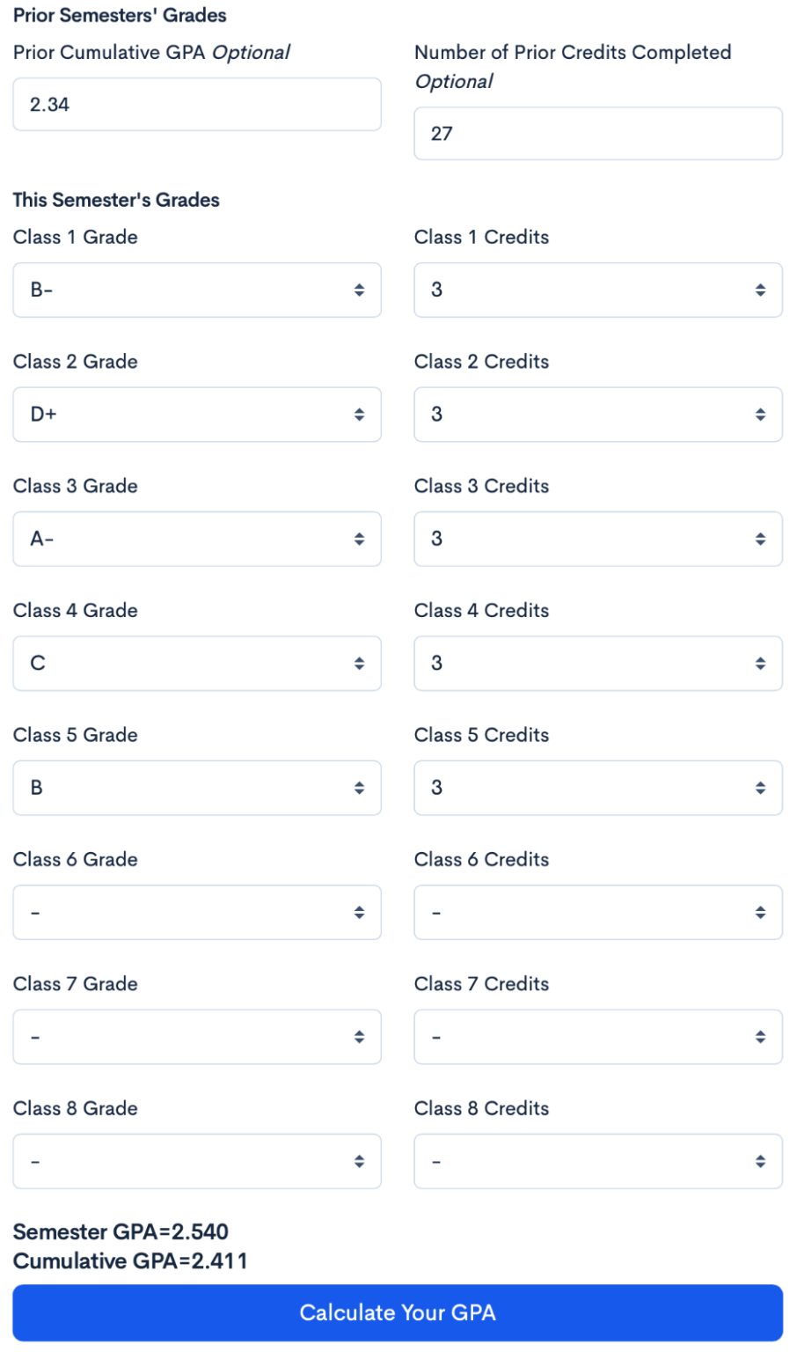797x1352 pixels.
Task: Click the Class 2 Credits stepper arrows
Action: click(x=761, y=414)
